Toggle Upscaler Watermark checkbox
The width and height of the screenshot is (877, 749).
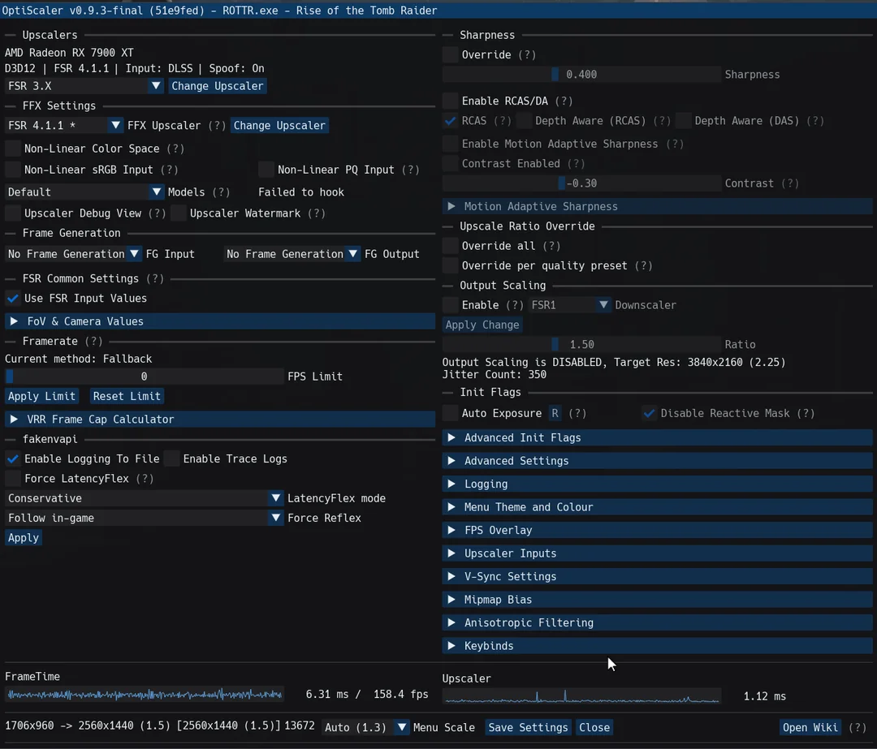pos(179,213)
